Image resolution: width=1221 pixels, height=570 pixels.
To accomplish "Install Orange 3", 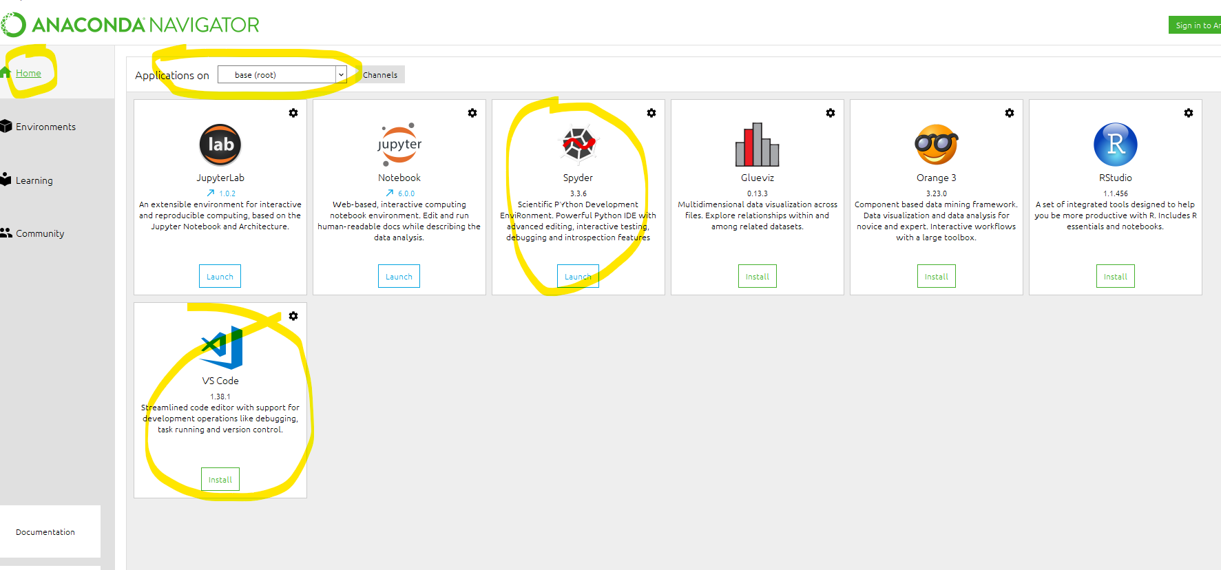I will click(x=937, y=276).
